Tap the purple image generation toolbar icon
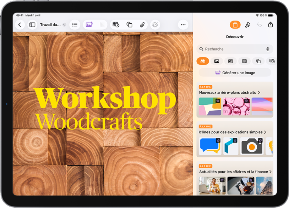The width and height of the screenshot is (289, 208). point(89,25)
